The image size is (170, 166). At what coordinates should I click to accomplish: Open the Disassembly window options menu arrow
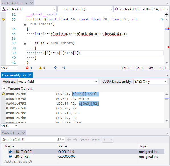click(x=168, y=75)
